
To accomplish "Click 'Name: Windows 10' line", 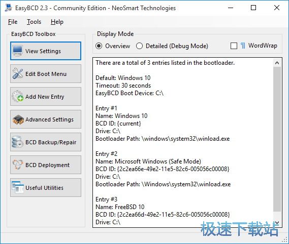I will click(121, 116).
